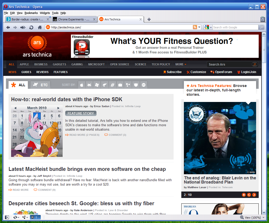Click the page scrollbar down arrow
269x223 pixels.
[264, 212]
